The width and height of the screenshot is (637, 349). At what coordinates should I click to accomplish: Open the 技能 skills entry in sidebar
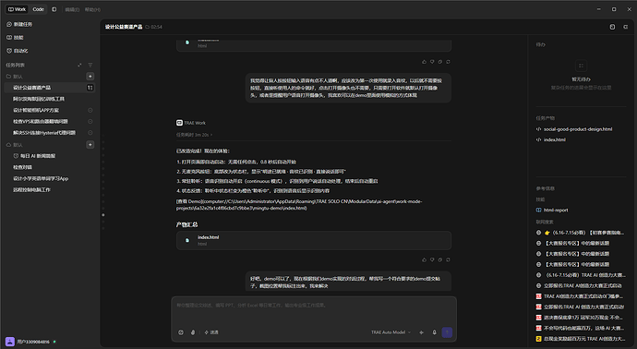tap(15, 37)
